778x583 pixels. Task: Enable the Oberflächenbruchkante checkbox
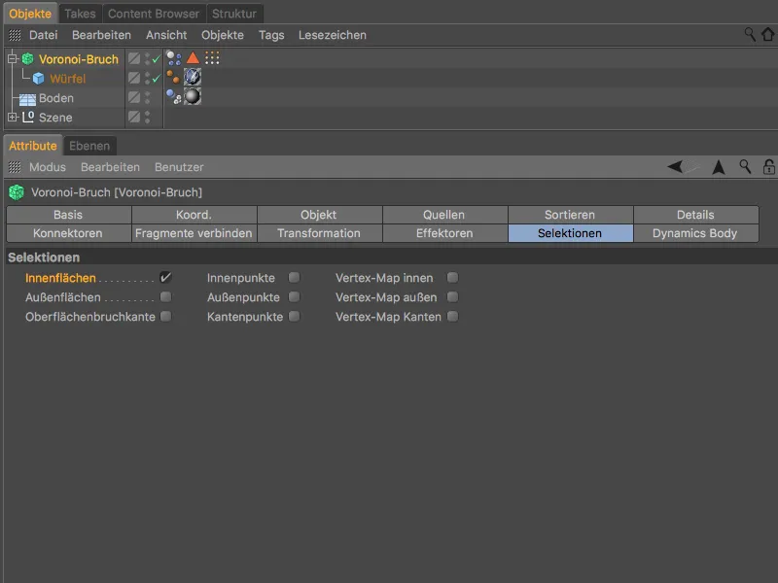tap(165, 317)
